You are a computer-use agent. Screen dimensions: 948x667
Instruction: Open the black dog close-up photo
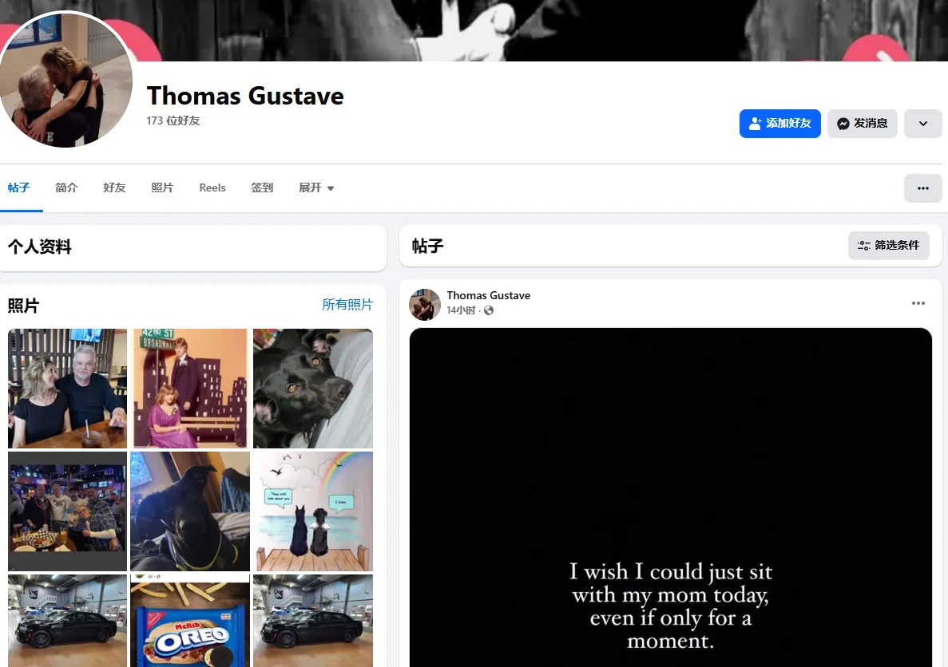coord(312,389)
